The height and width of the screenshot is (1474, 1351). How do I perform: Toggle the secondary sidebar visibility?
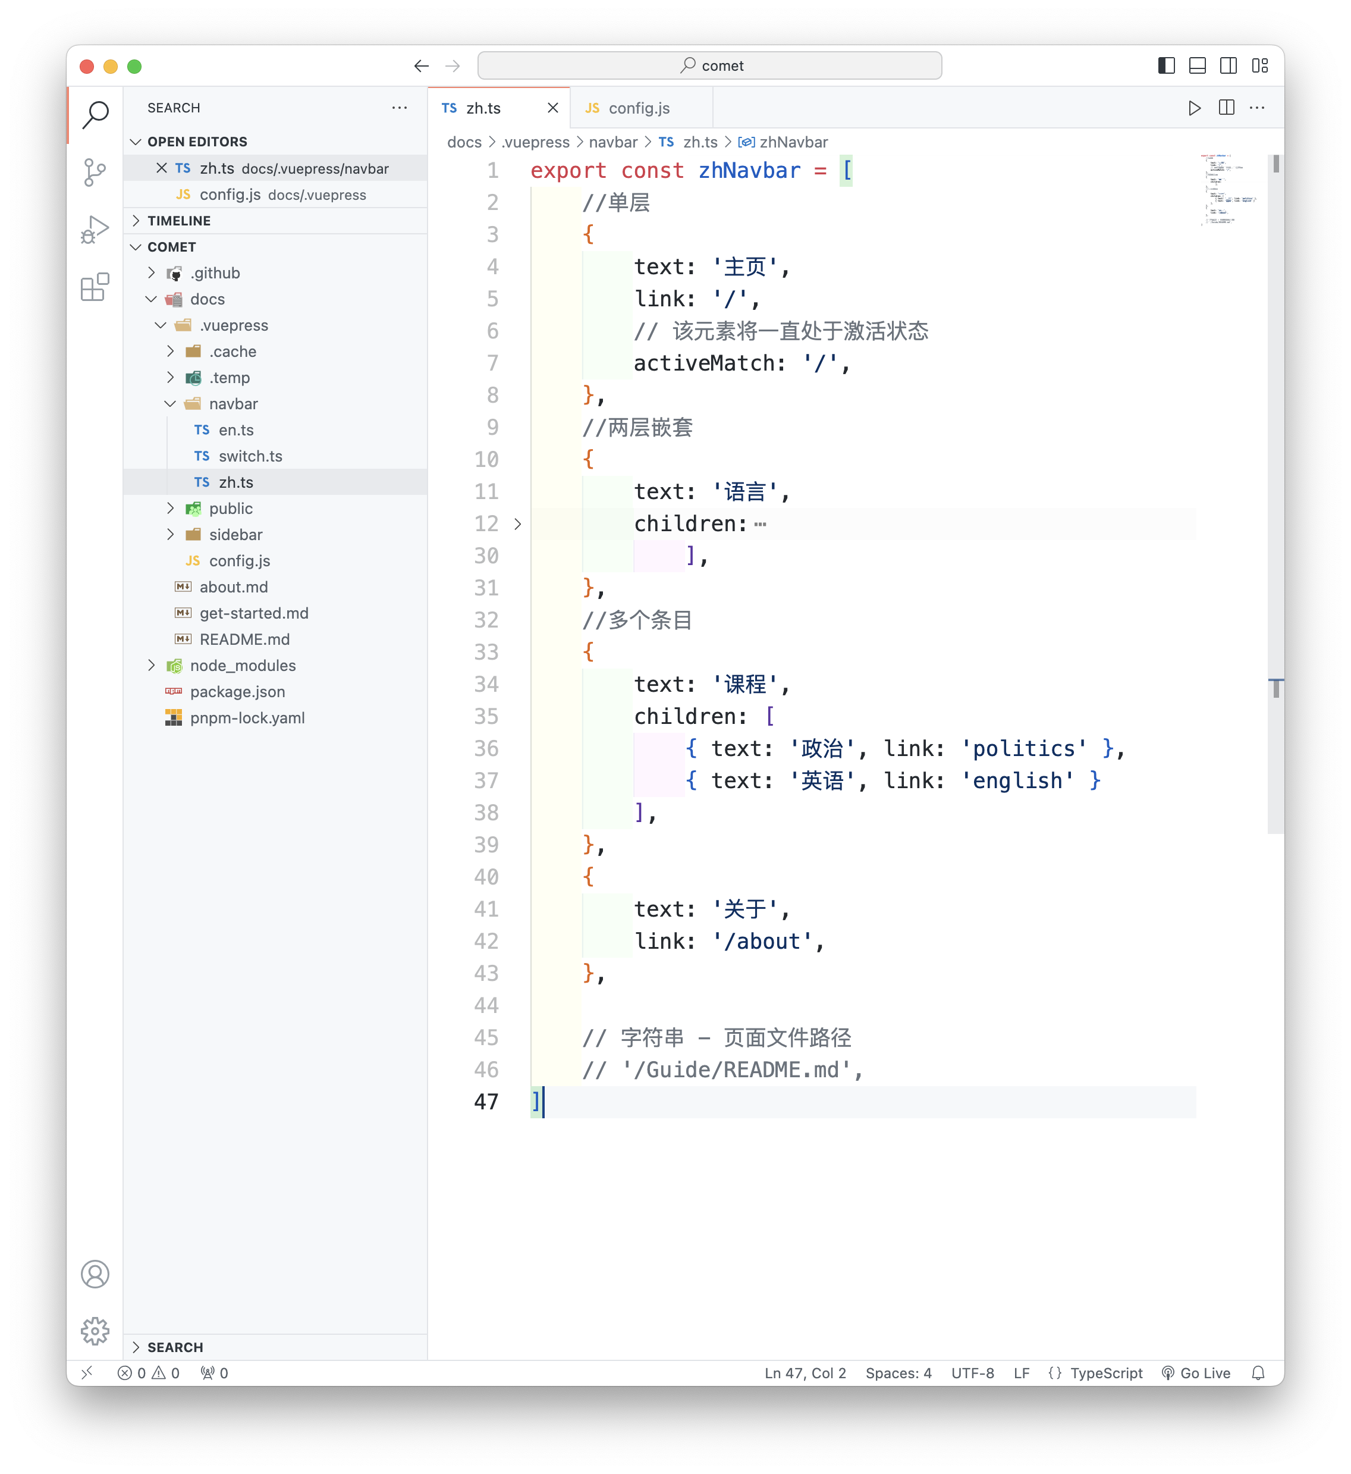click(x=1228, y=66)
